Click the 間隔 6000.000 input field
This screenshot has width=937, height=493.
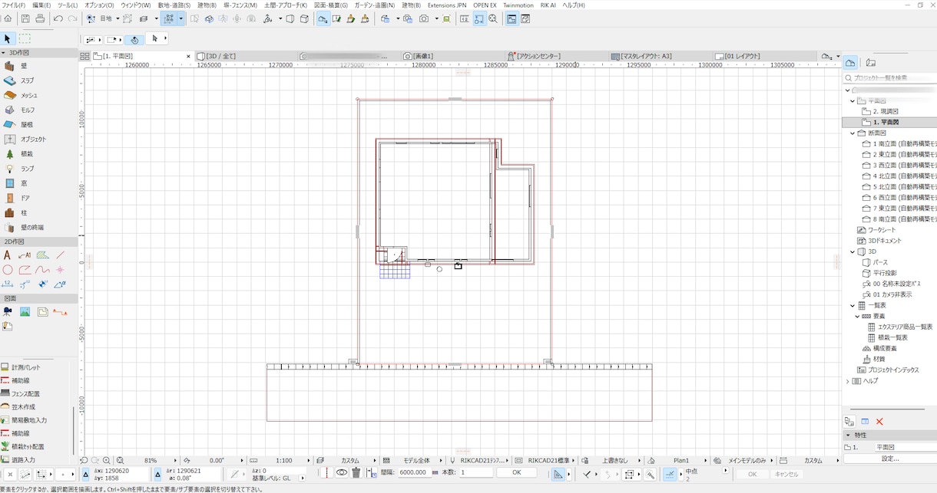point(413,473)
